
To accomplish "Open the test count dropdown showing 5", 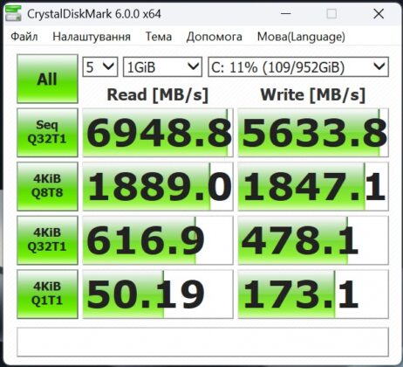I will click(x=100, y=67).
